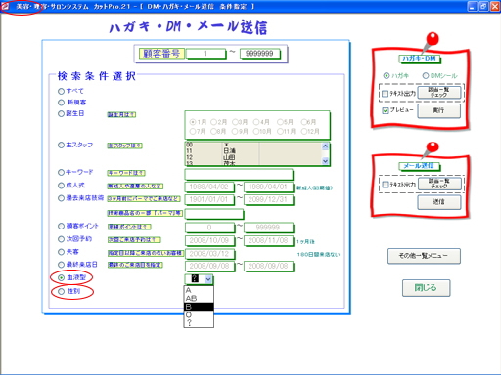Toggle the プレビュー checkbox
The height and width of the screenshot is (375, 501).
(x=386, y=110)
